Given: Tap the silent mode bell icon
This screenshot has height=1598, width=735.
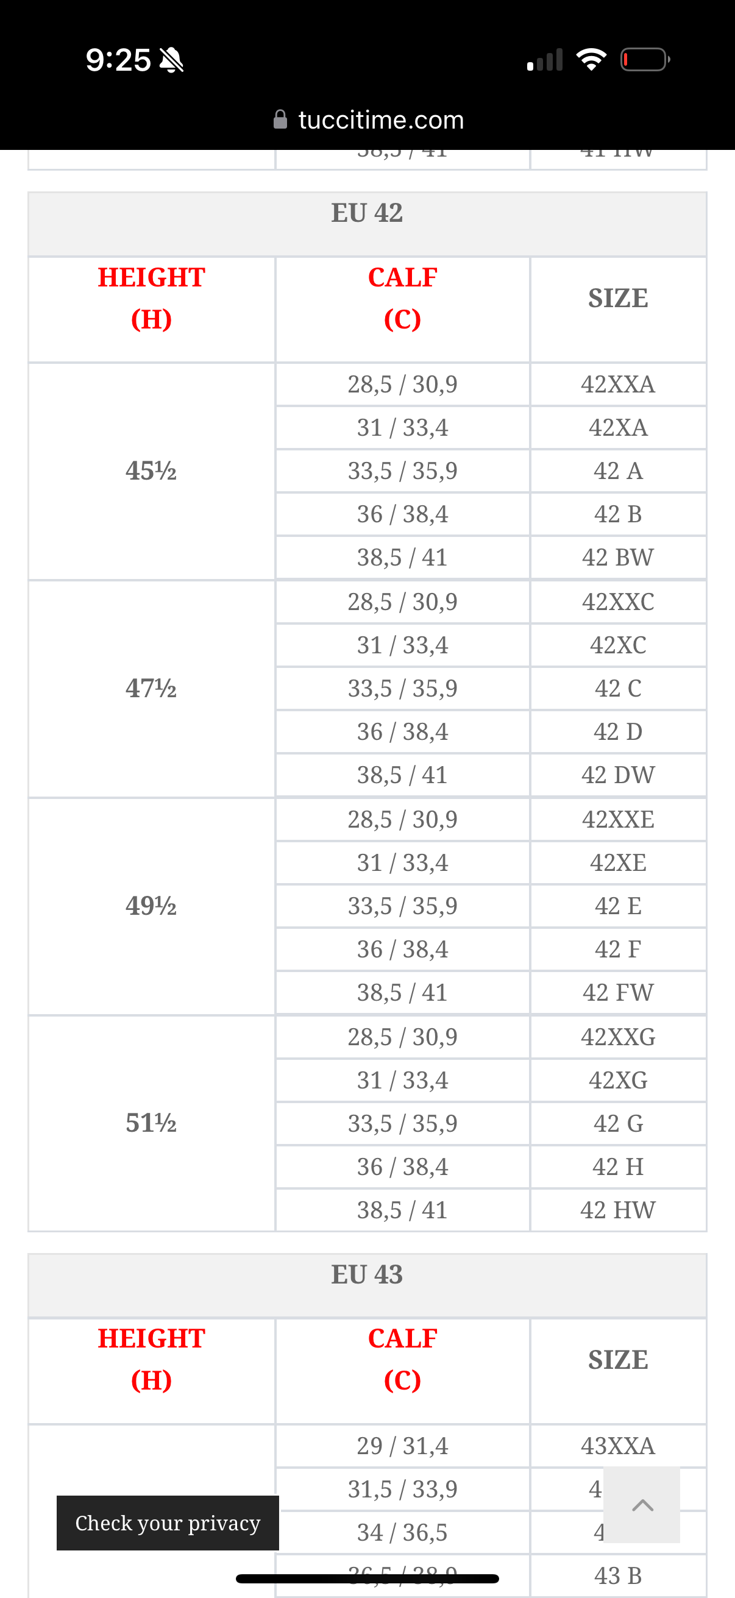Looking at the screenshot, I should tap(171, 60).
